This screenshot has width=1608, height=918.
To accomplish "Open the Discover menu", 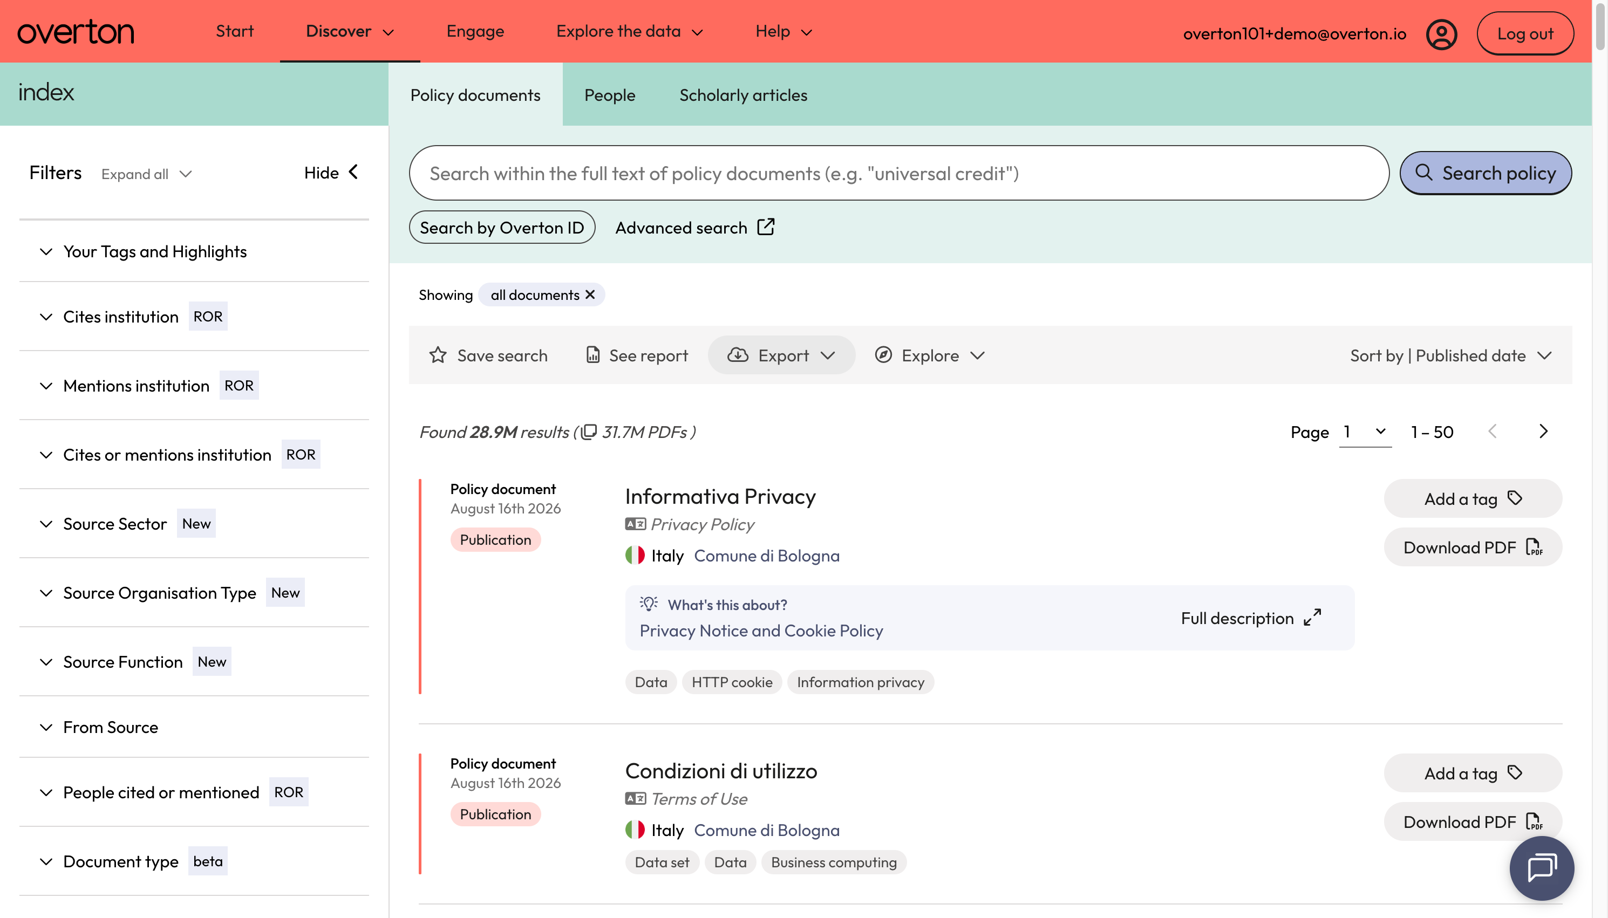I will point(350,31).
